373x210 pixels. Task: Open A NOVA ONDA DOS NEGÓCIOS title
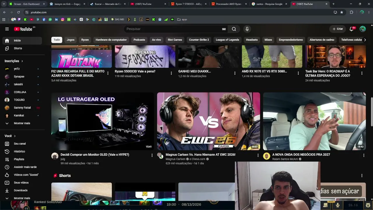(301, 155)
